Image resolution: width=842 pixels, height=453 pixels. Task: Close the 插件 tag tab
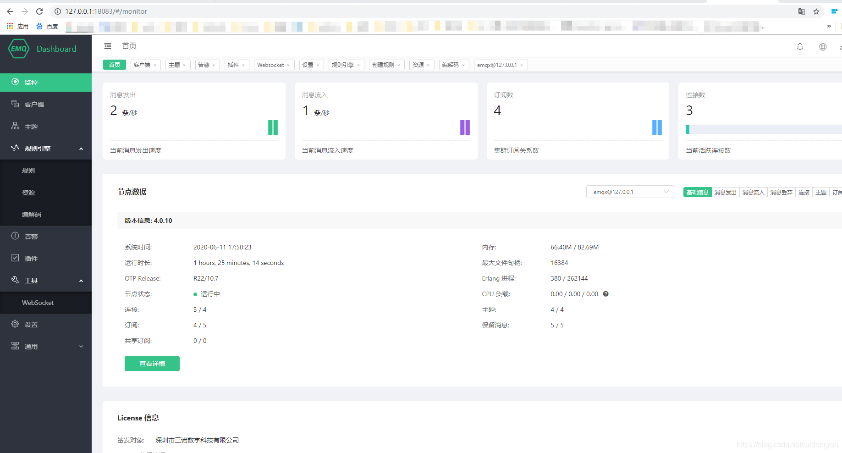coord(243,65)
